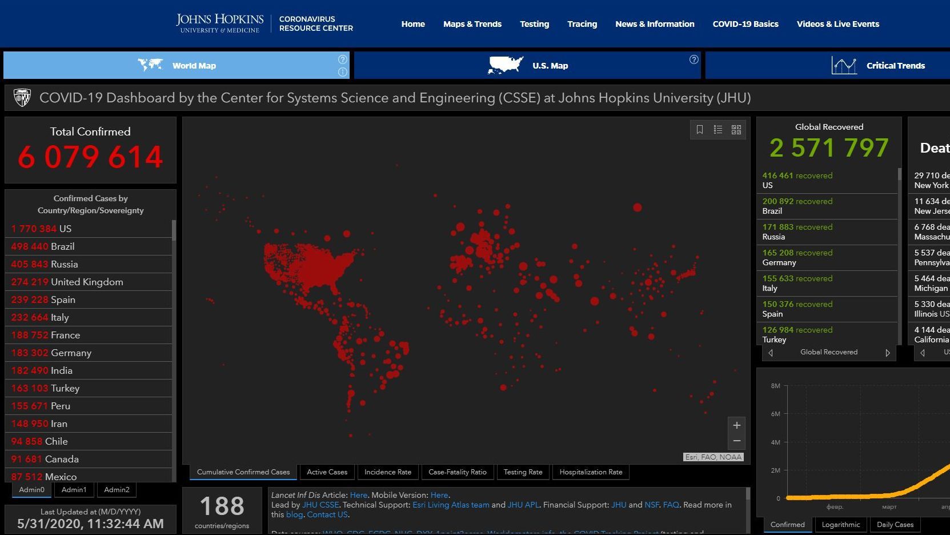Select the Hospitalization Rate map tab
The height and width of the screenshot is (535, 950).
coord(591,472)
